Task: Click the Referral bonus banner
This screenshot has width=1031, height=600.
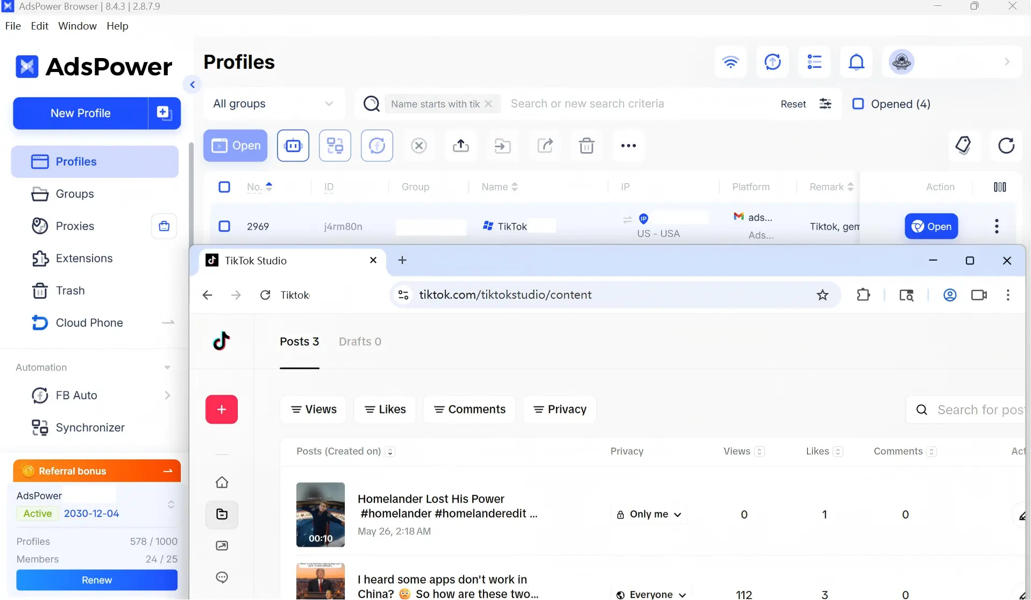Action: pos(97,471)
